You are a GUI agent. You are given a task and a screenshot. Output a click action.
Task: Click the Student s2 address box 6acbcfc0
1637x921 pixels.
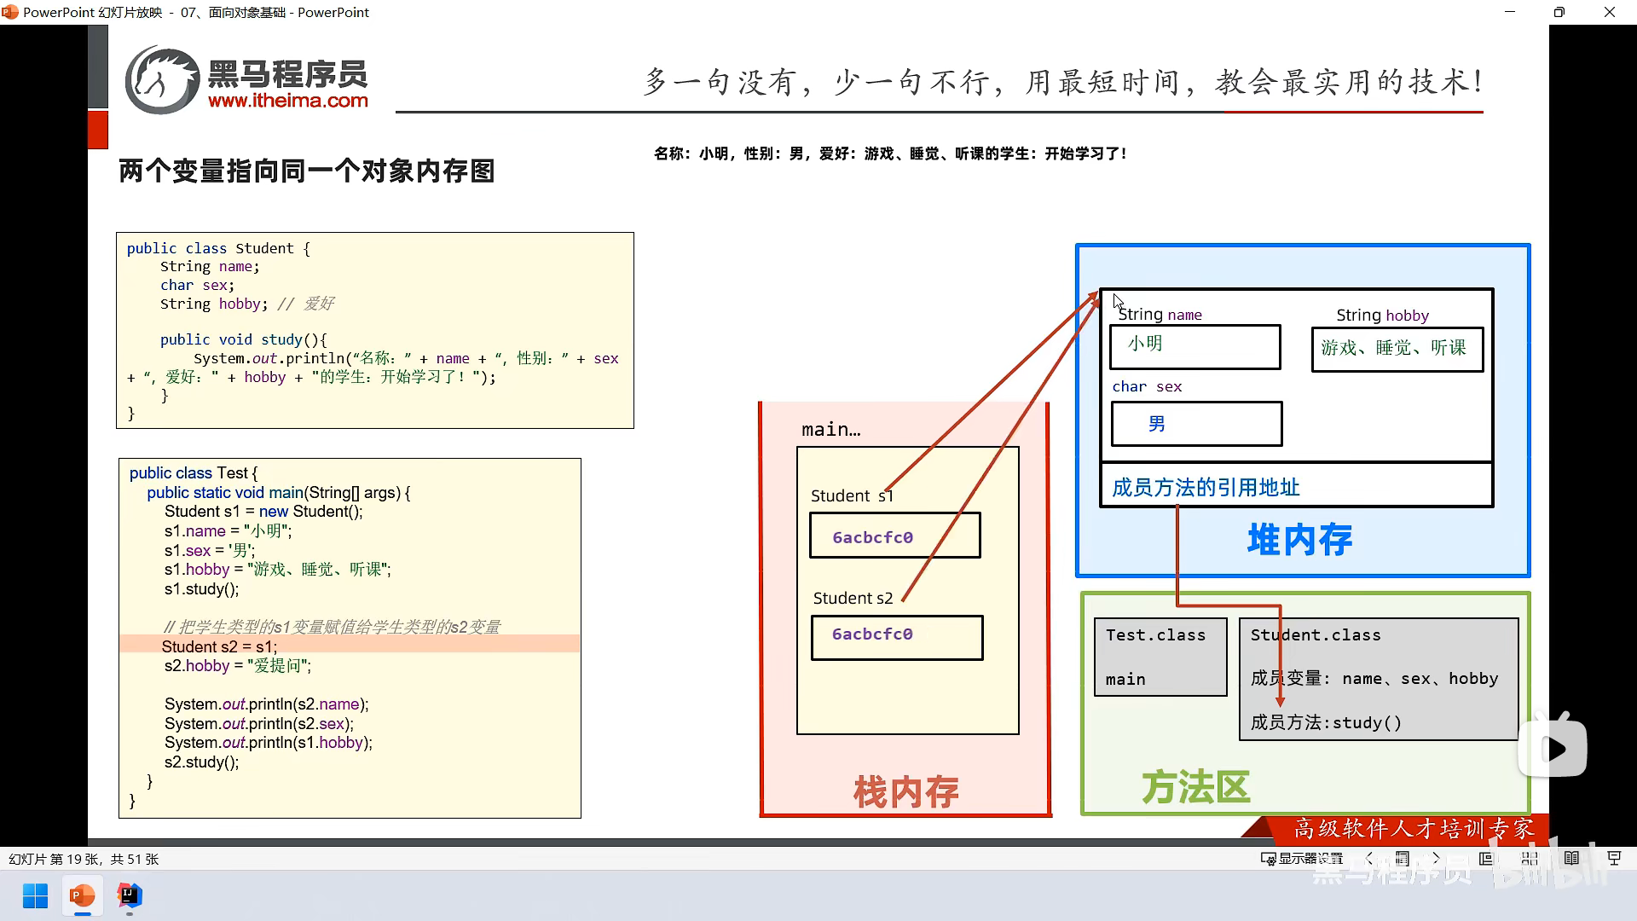[896, 637]
